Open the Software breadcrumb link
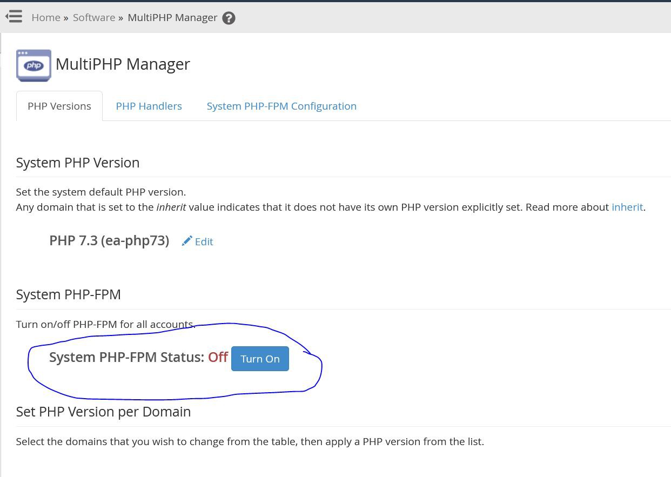The image size is (671, 477). [94, 18]
